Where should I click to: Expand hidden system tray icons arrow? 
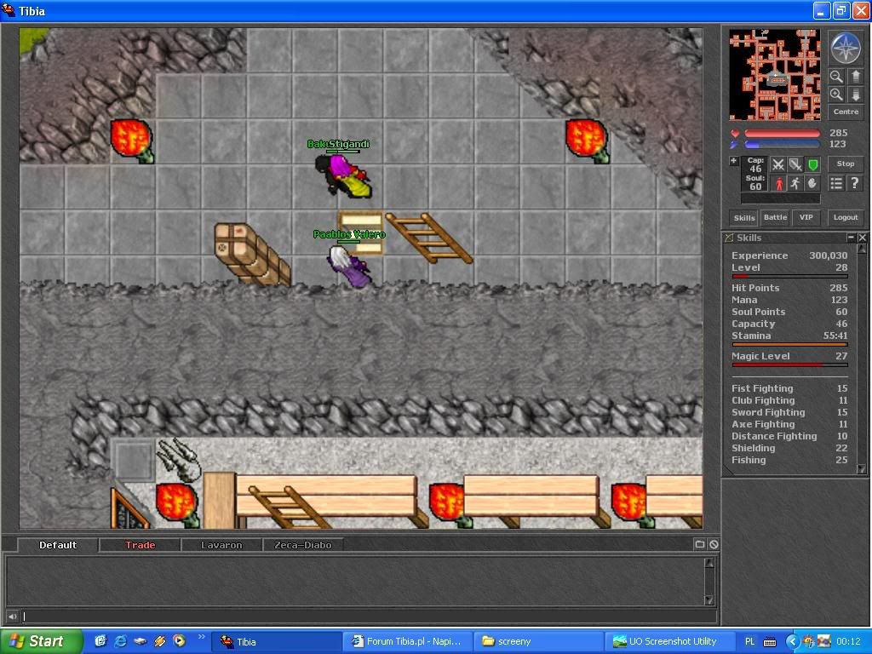(792, 642)
